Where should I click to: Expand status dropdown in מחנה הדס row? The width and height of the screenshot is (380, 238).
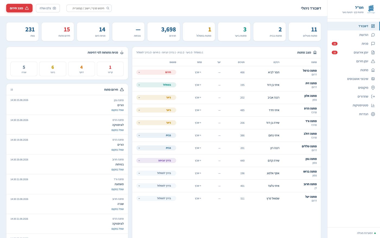click(156, 110)
